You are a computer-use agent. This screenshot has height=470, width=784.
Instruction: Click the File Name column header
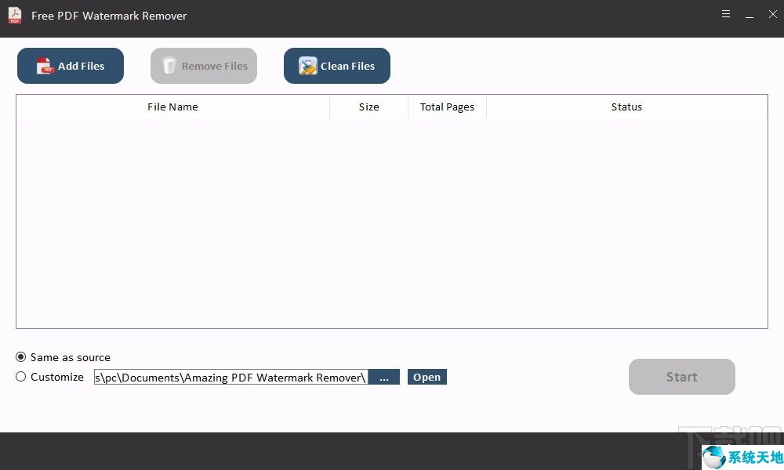tap(173, 107)
